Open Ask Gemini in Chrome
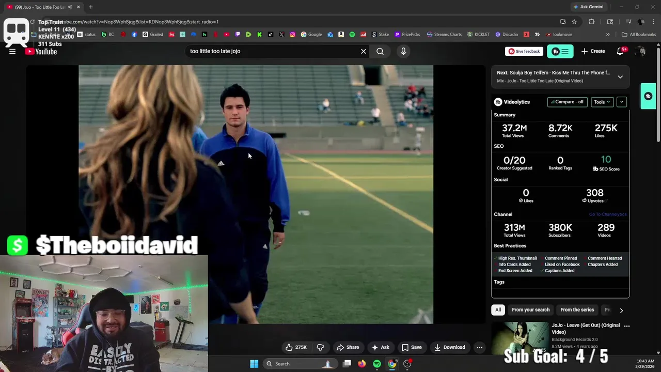The image size is (661, 372). click(x=588, y=7)
